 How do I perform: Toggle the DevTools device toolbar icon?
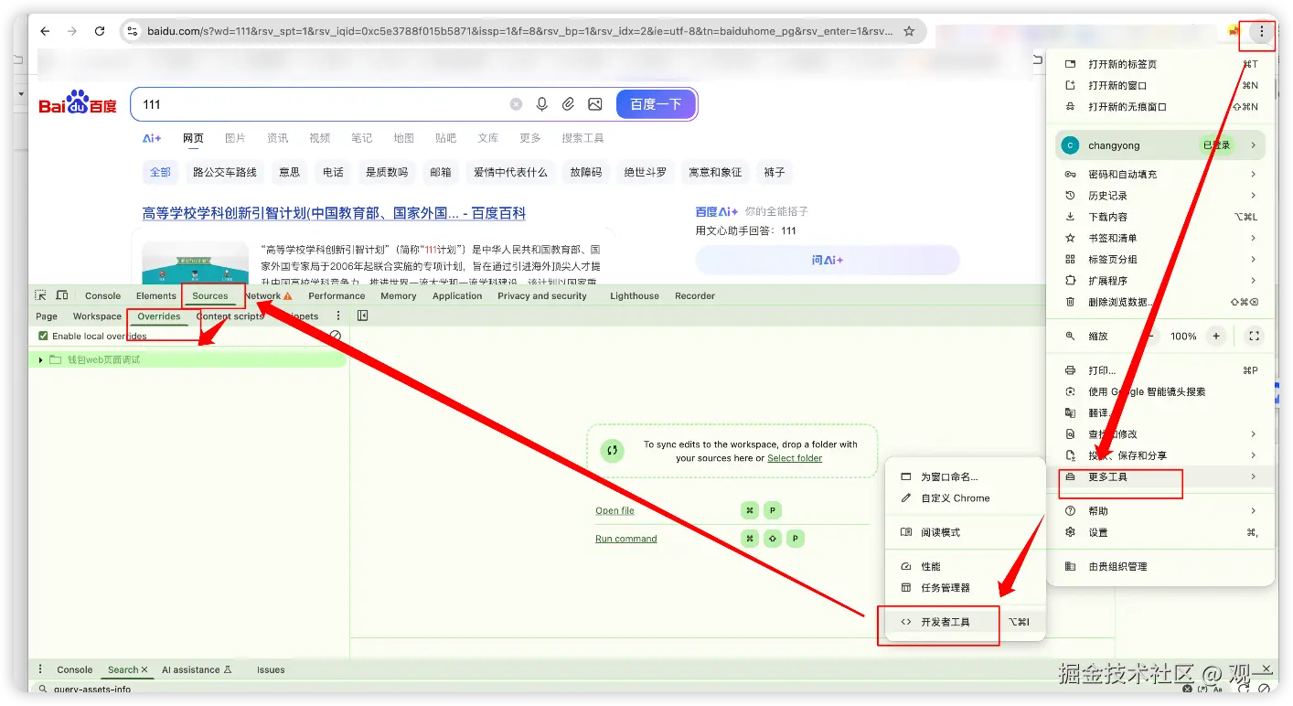click(x=62, y=295)
